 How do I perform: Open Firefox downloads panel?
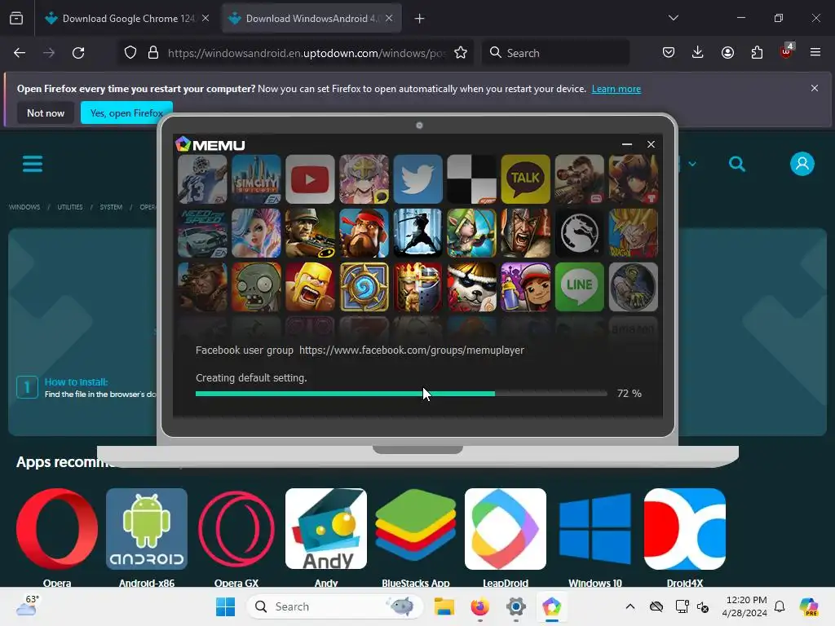pyautogui.click(x=698, y=53)
